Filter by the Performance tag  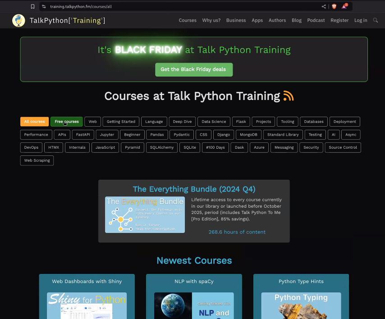pos(36,135)
